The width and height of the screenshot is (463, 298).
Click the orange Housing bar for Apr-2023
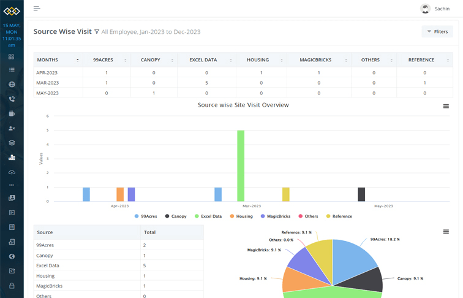pos(120,194)
